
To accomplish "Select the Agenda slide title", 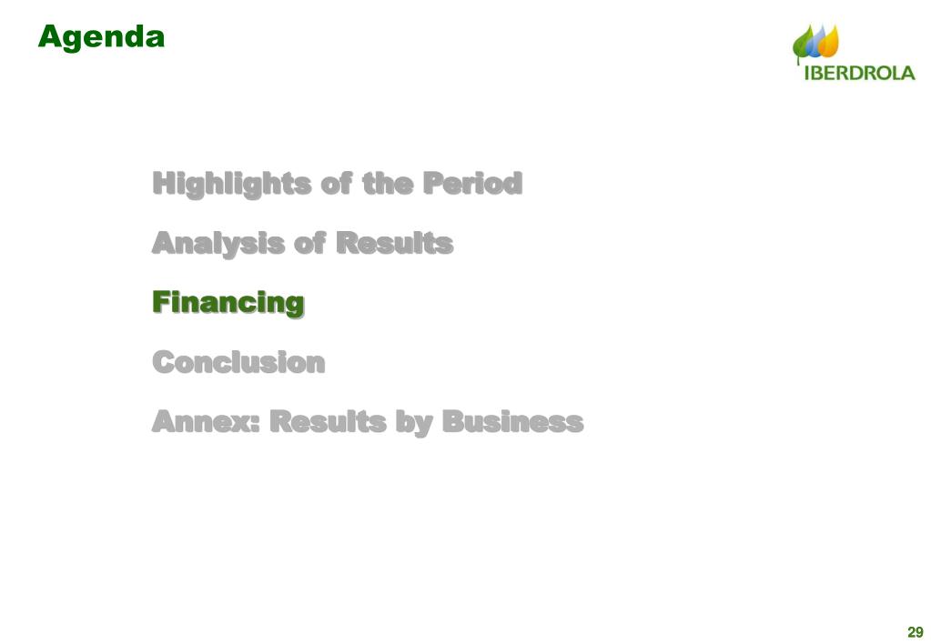I will (x=101, y=37).
